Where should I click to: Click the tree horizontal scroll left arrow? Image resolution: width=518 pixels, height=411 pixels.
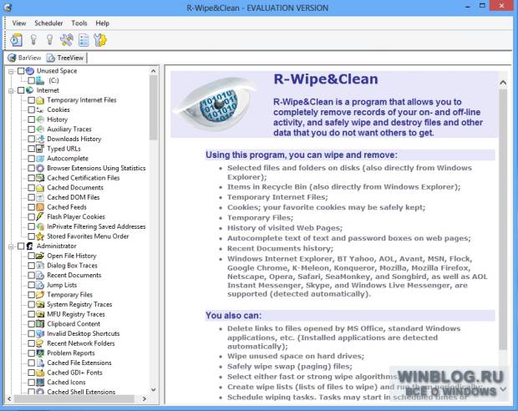[x=9, y=398]
